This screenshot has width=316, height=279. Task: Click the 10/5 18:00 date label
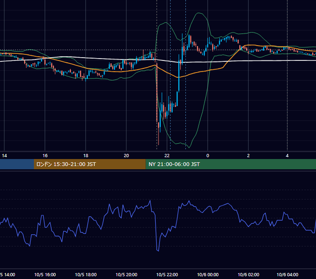[x=86, y=274]
